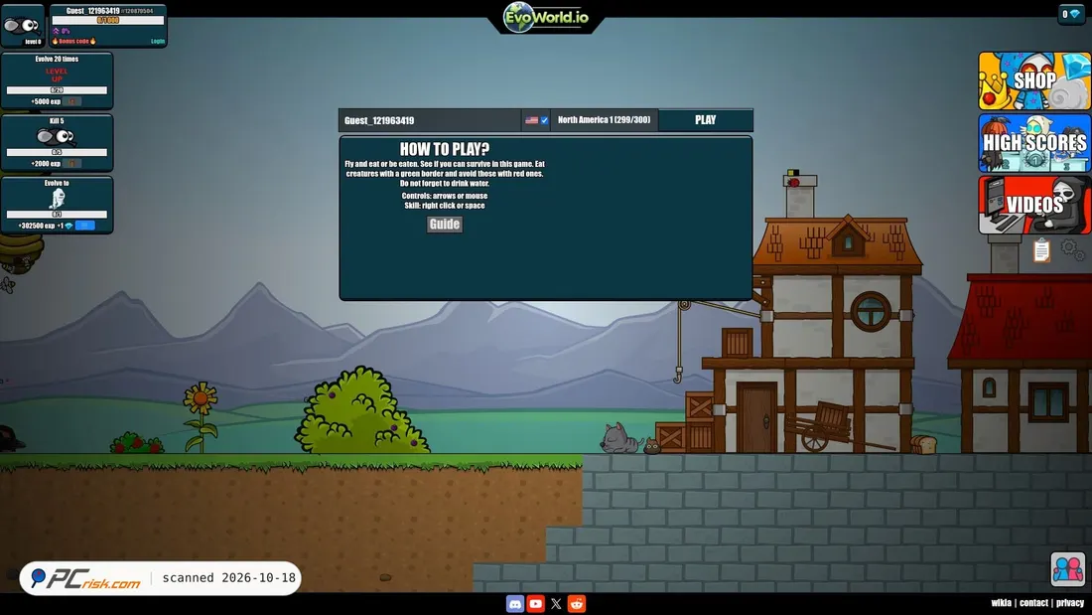Image resolution: width=1092 pixels, height=615 pixels.
Task: Click the ghost creature in Evolve to quest
Action: coord(58,199)
